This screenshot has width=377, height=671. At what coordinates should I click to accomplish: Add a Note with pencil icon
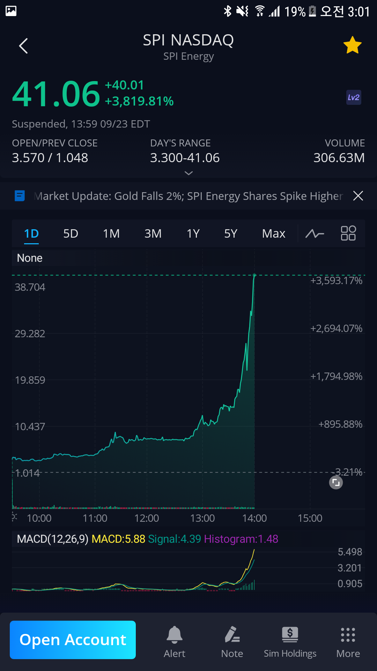pyautogui.click(x=232, y=642)
